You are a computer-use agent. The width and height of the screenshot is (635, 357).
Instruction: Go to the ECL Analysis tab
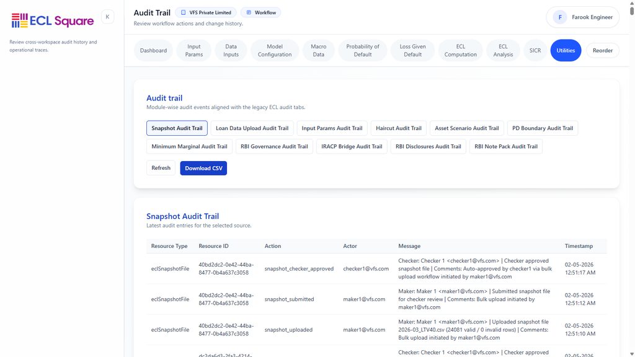pyautogui.click(x=503, y=51)
